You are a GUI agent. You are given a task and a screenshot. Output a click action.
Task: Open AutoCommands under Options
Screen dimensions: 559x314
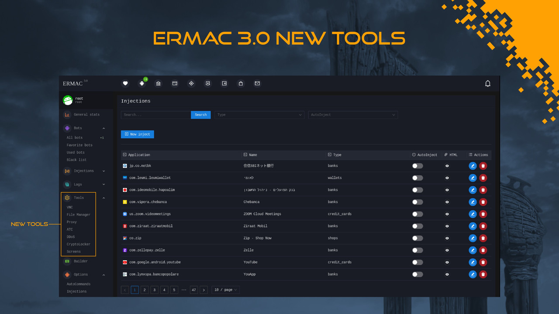[79, 284]
